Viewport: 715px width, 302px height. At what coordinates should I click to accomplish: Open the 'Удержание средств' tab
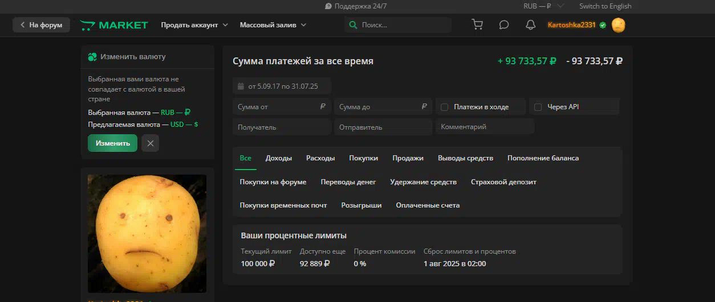(424, 182)
